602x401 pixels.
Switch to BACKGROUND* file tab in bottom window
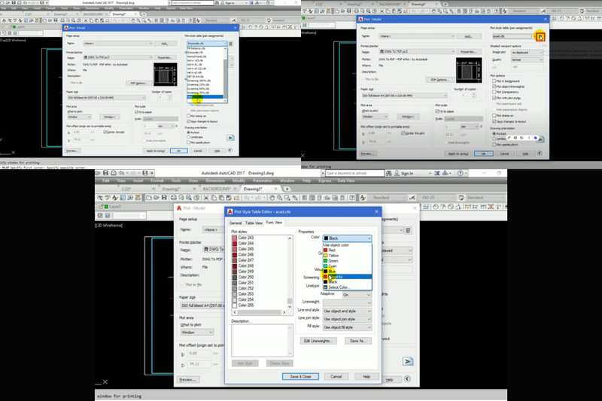(216, 189)
